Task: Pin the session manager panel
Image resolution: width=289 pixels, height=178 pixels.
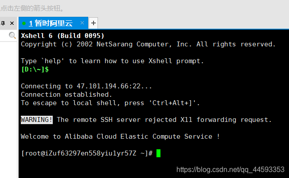Action: click(x=3, y=23)
